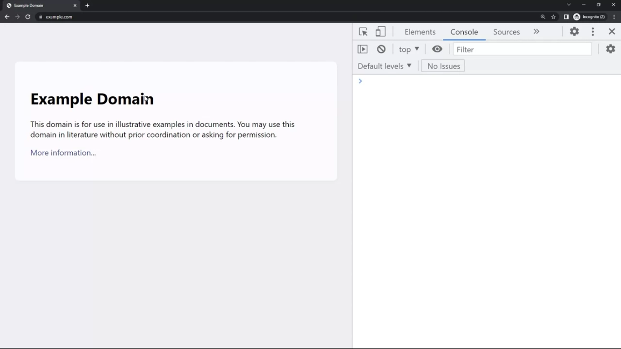The image size is (621, 349).
Task: Open DevTools settings gear
Action: click(574, 32)
